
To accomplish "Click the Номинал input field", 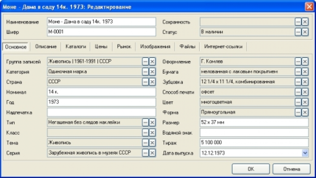I will [x=102, y=92].
